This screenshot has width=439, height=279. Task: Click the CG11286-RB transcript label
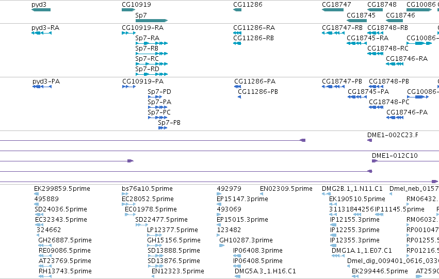(254, 38)
